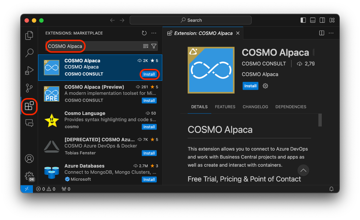Open the remote connection indicator
The image size is (360, 220).
click(x=27, y=189)
